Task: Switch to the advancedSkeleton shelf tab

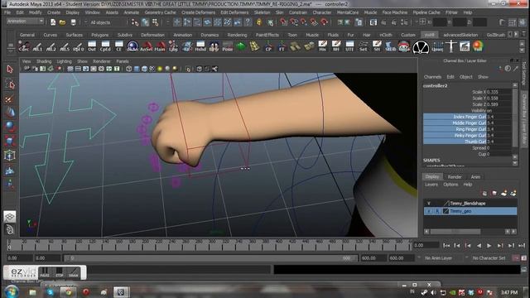Action: point(460,35)
